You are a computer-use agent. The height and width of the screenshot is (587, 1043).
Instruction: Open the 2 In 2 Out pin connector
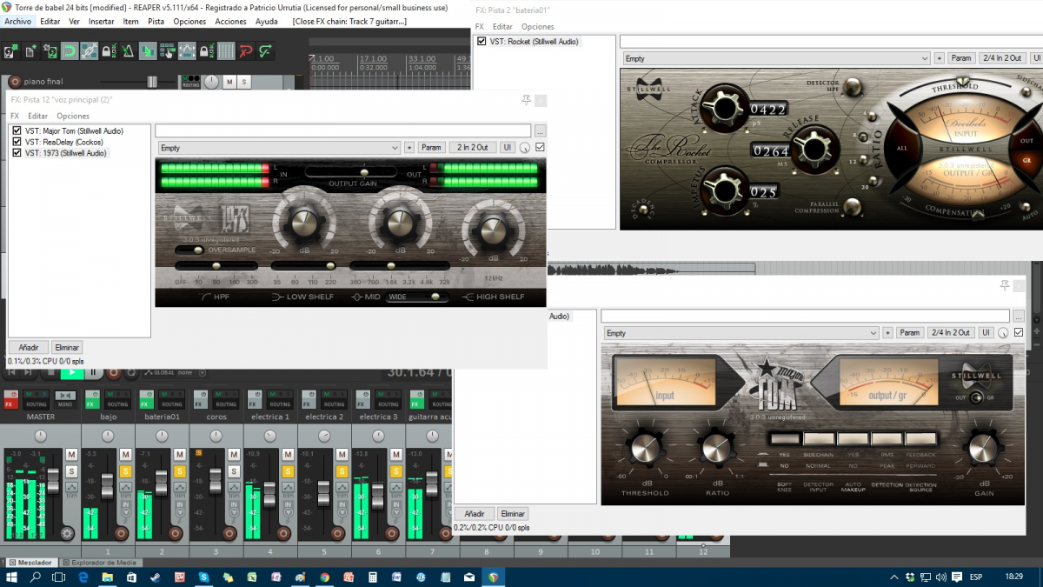(473, 148)
